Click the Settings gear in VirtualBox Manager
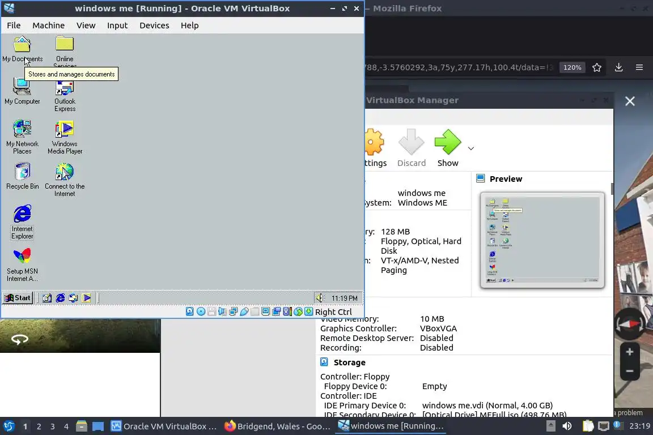The height and width of the screenshot is (435, 653). coord(375,148)
